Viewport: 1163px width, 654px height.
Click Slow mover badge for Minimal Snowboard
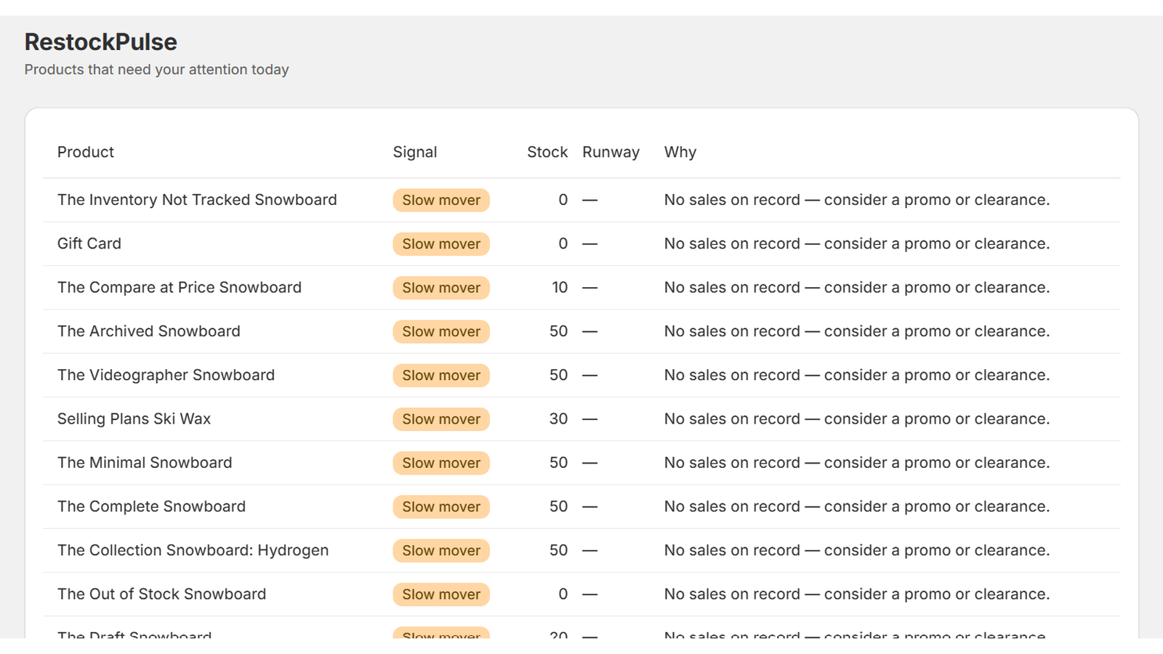[441, 463]
